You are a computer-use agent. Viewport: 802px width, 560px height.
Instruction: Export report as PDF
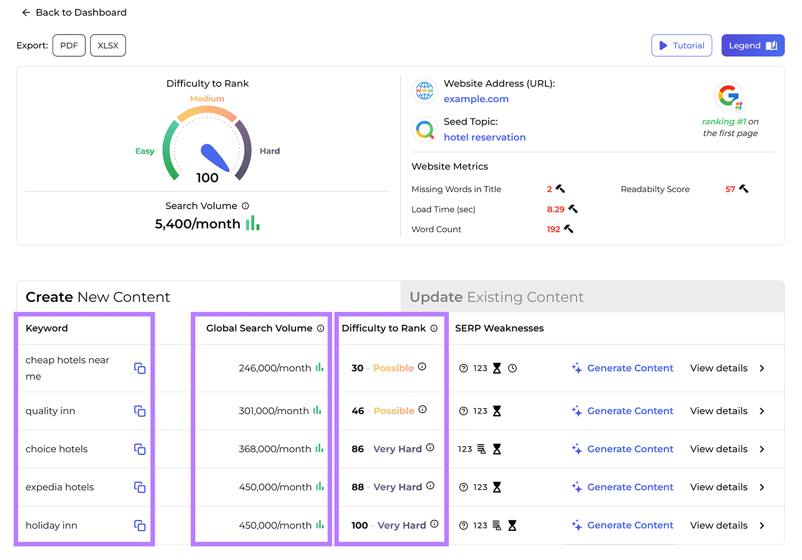click(69, 46)
